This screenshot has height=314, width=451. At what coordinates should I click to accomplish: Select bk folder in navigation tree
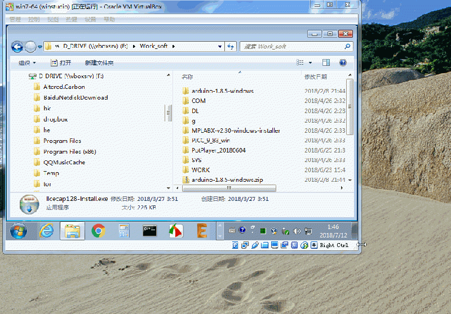42,109
